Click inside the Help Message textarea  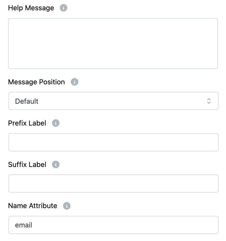coord(113,43)
